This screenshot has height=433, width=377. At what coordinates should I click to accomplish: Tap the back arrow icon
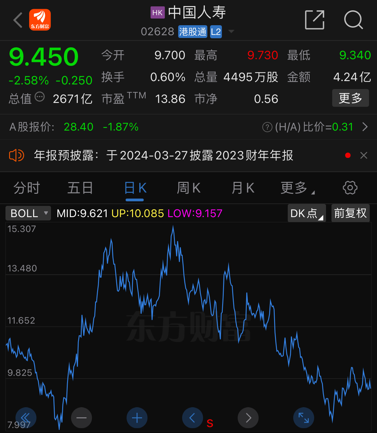click(x=18, y=20)
